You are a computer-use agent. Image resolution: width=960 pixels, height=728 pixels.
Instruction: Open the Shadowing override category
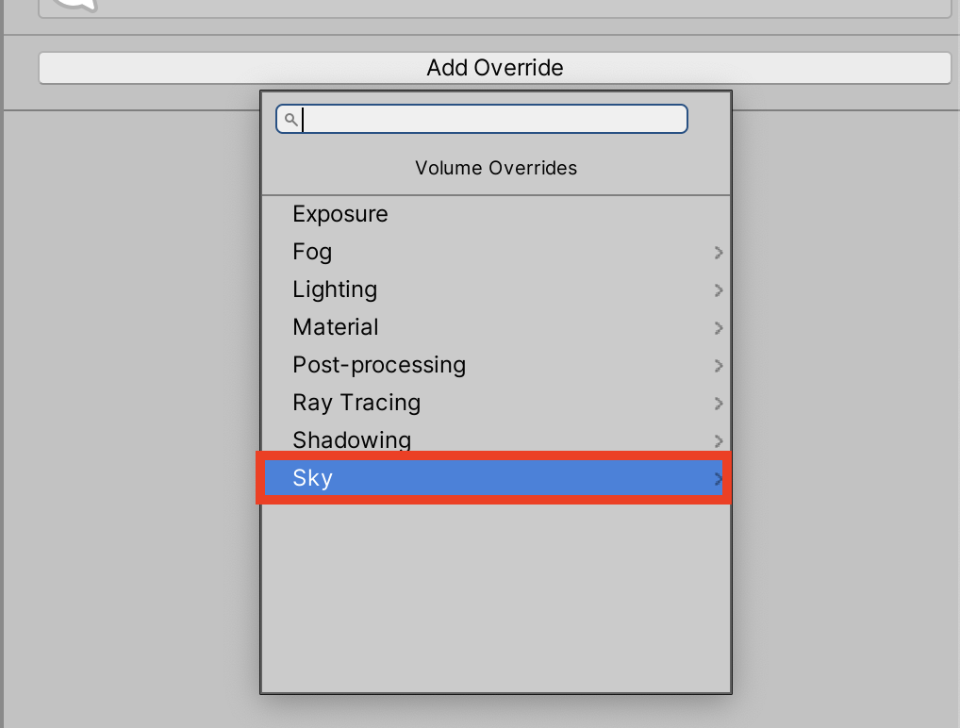pyautogui.click(x=352, y=439)
